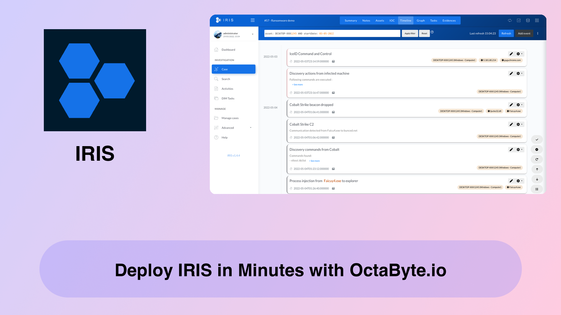Open gear menu for Discovery actions event

pyautogui.click(x=520, y=73)
